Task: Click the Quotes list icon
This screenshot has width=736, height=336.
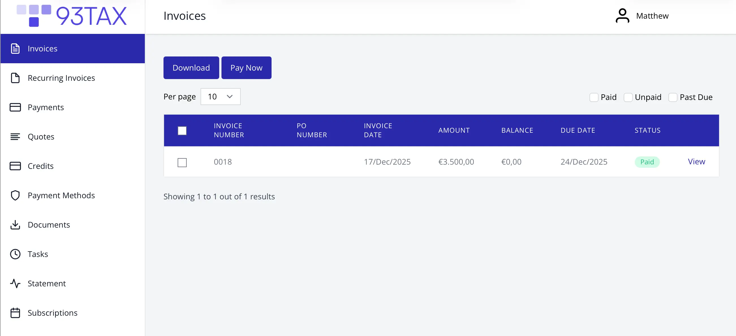Action: click(15, 136)
